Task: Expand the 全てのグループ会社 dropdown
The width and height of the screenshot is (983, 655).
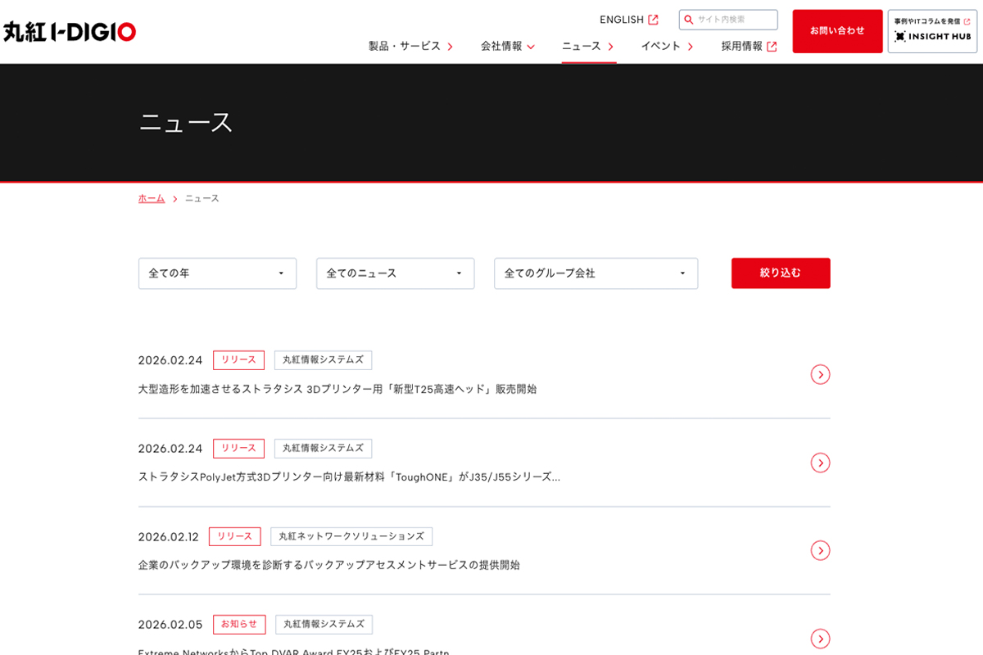Action: tap(596, 273)
